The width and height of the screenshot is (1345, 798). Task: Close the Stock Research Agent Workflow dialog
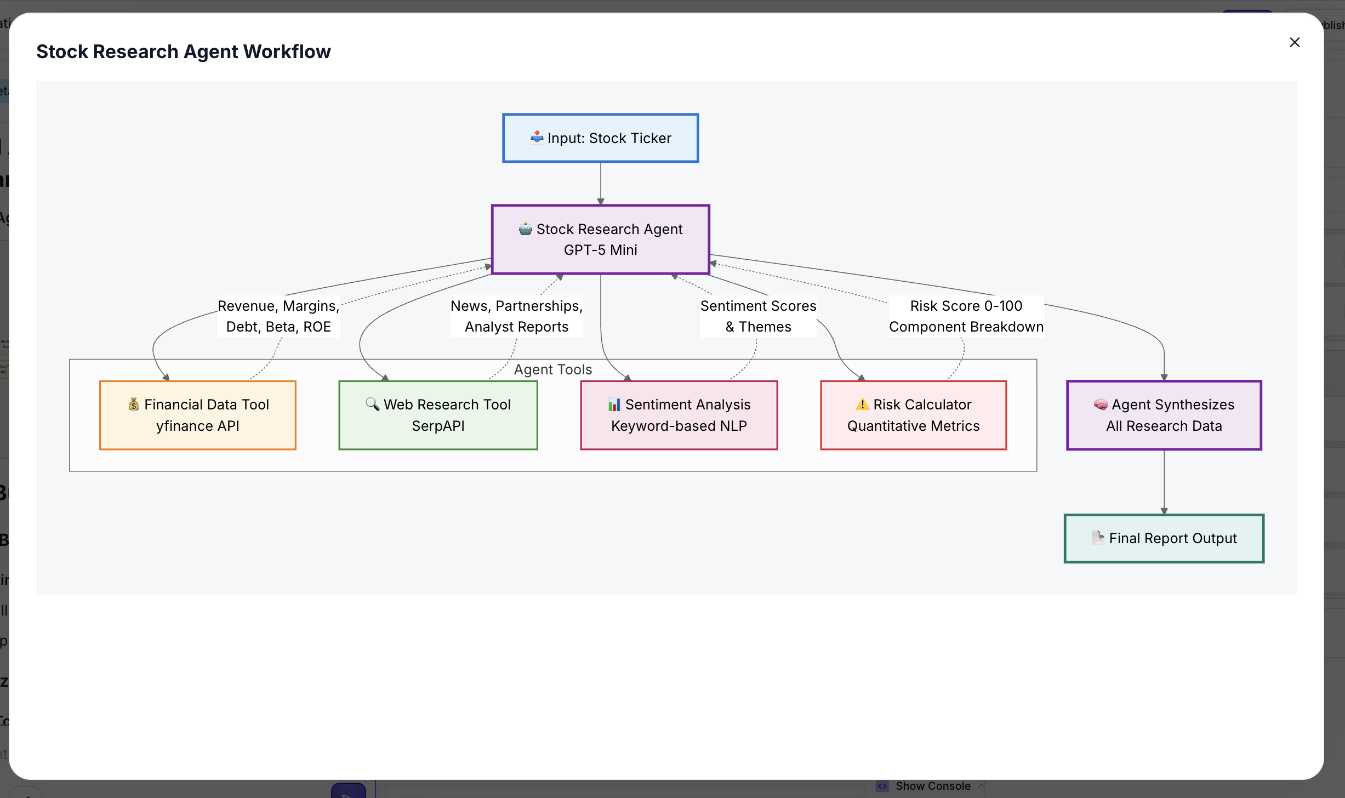point(1295,42)
